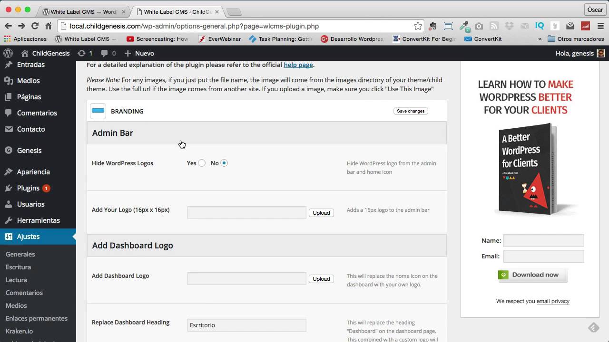This screenshot has width=609, height=342.
Task: Open Enlaces permanentes submenu
Action: click(x=37, y=318)
